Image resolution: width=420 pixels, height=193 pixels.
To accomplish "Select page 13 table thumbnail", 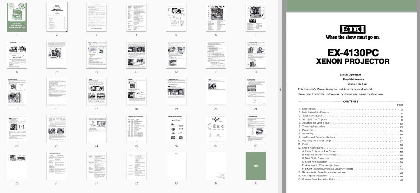I will tap(216, 54).
